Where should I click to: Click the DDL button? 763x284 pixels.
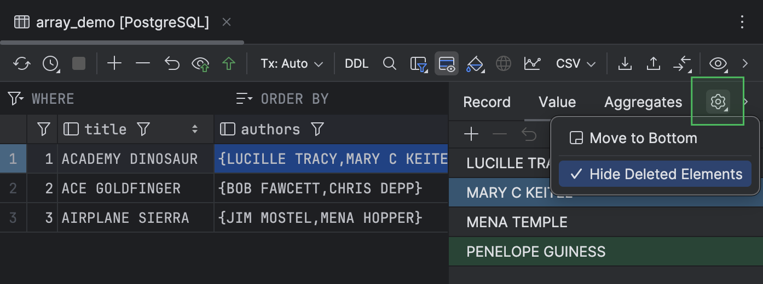click(356, 63)
